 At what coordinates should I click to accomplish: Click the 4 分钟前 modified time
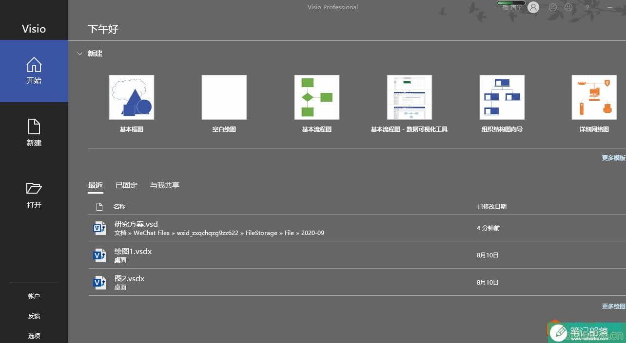pyautogui.click(x=488, y=228)
